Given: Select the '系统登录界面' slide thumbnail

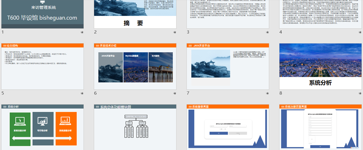Looking at the screenshot, I should click(x=228, y=127).
